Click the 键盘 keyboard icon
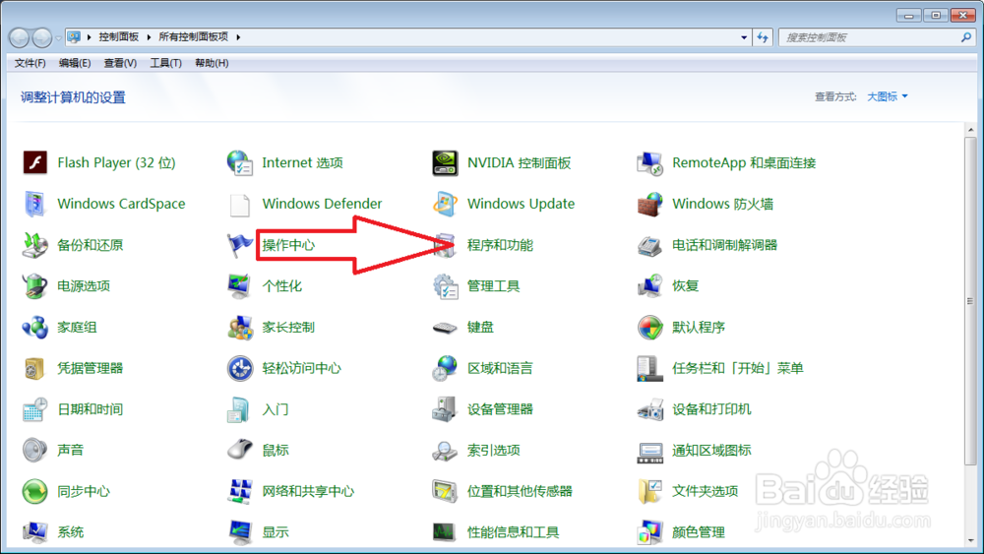This screenshot has height=554, width=984. pos(445,328)
